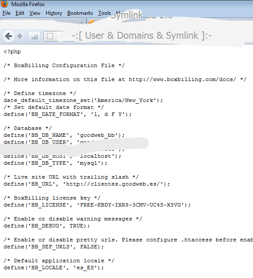Click the BB_LOCALE 'es_ES' line
Screen dimensions: 253x278
[x=53, y=268]
